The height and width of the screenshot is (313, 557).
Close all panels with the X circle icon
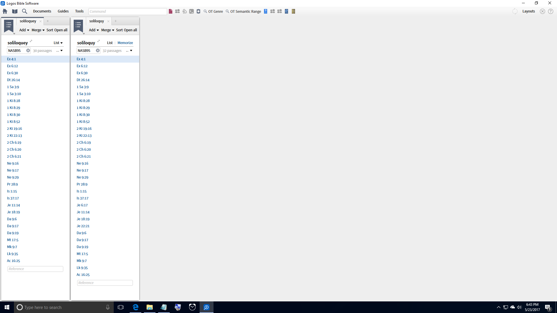point(542,11)
